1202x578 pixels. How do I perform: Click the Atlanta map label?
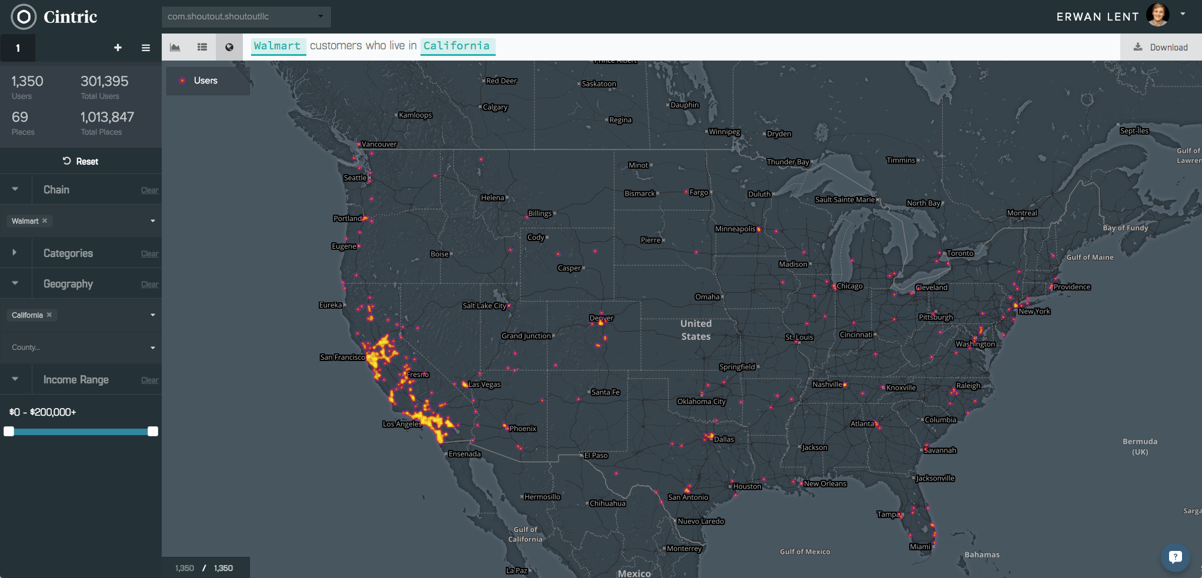[x=862, y=424]
